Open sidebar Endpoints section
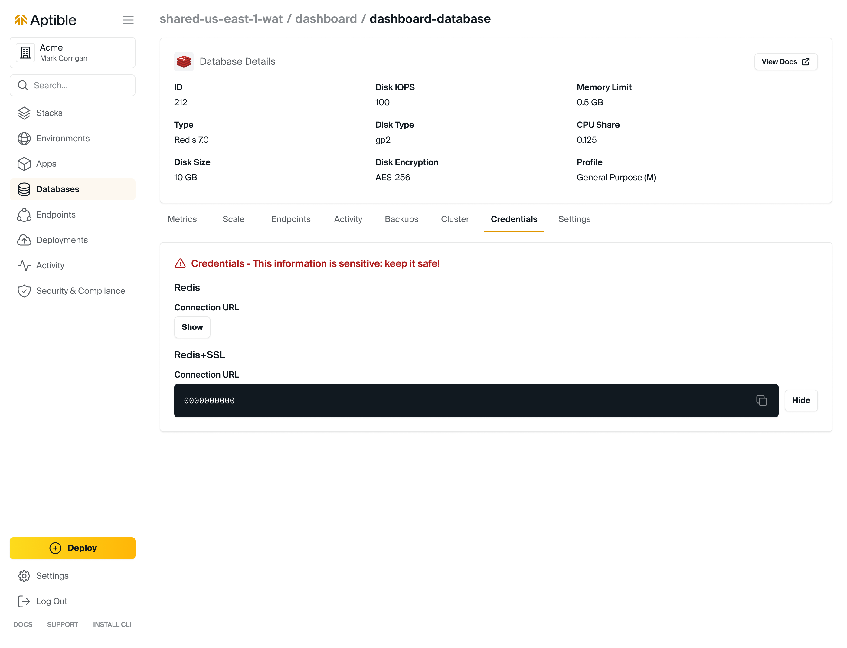847x648 pixels. pyautogui.click(x=56, y=215)
